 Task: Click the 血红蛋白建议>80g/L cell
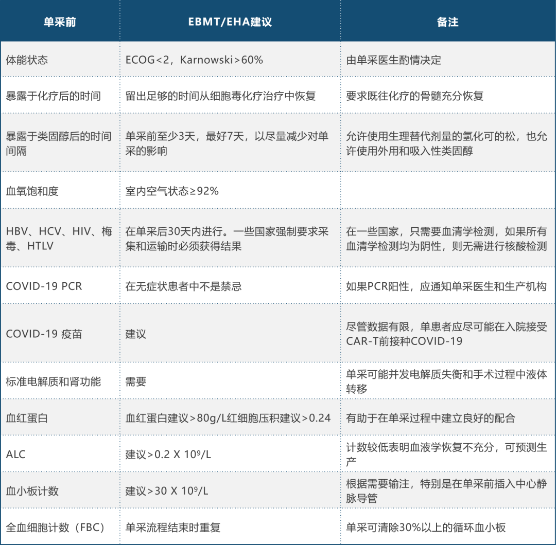coord(228,418)
